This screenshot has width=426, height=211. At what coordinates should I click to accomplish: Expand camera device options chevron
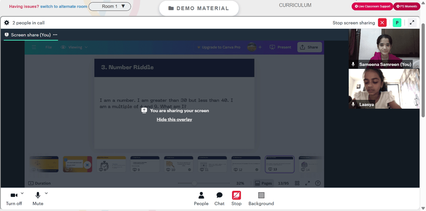[22, 193]
